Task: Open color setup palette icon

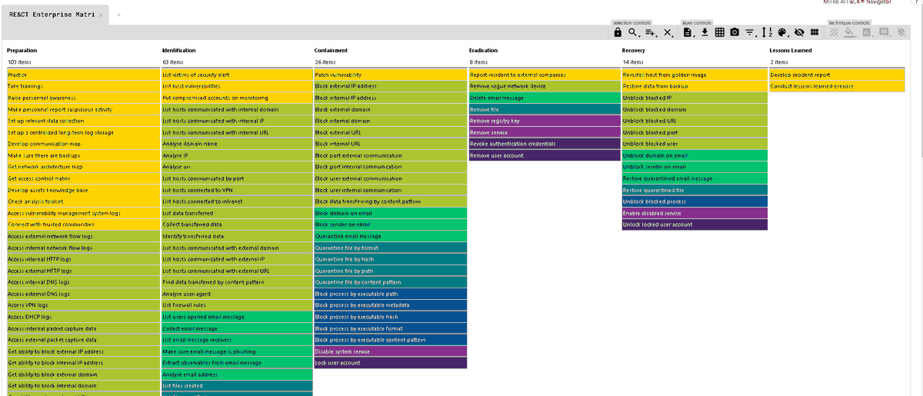Action: tap(783, 32)
